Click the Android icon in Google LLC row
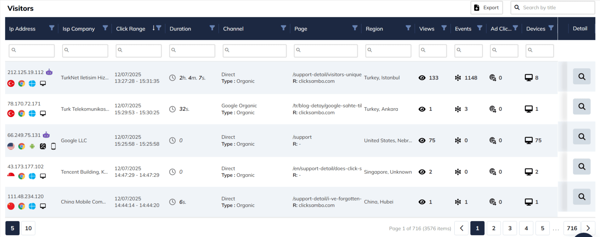 coord(32,146)
